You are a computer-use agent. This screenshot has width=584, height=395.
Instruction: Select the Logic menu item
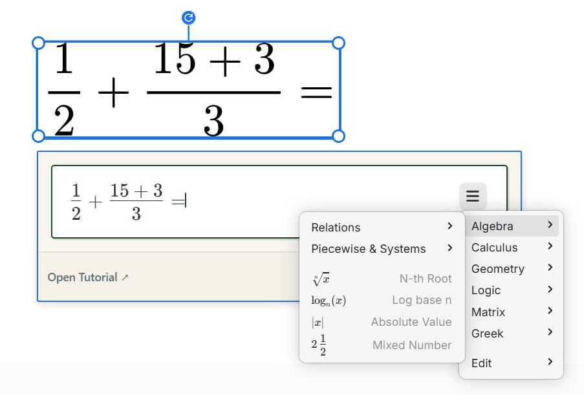click(x=511, y=290)
